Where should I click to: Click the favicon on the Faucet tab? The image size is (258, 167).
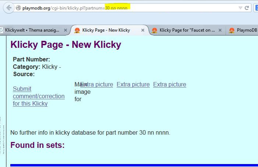coord(155,30)
